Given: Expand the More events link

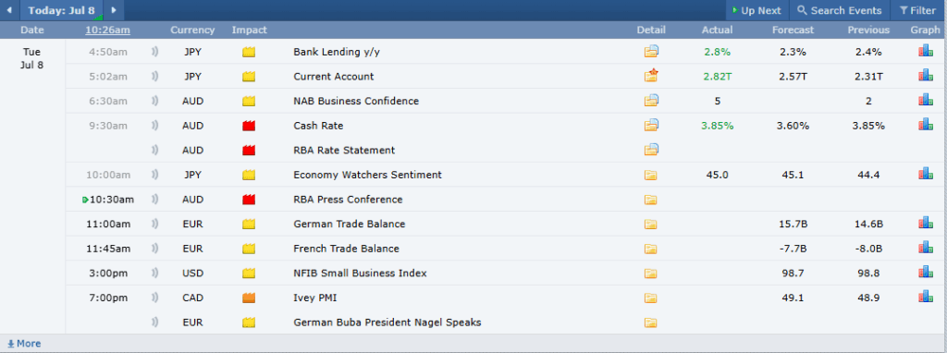Looking at the screenshot, I should tap(24, 344).
